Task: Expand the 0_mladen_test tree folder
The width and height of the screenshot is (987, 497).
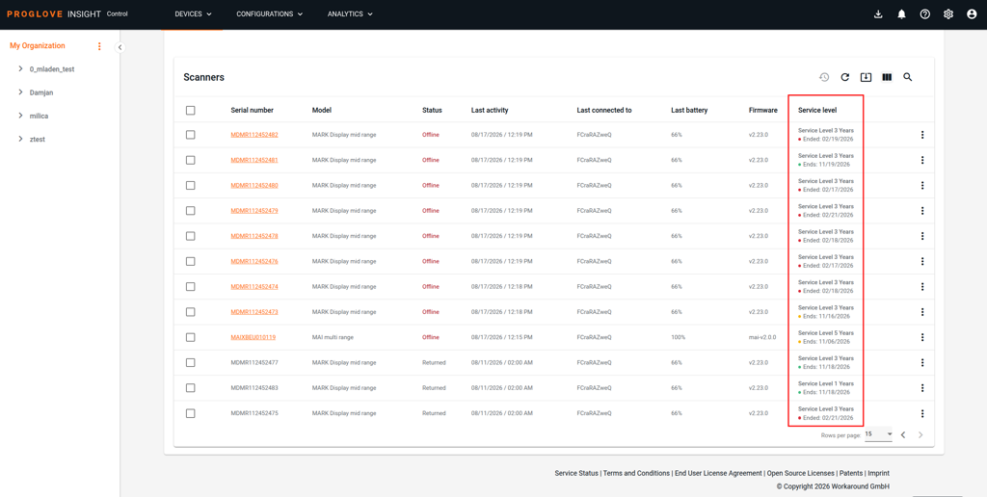Action: point(21,69)
